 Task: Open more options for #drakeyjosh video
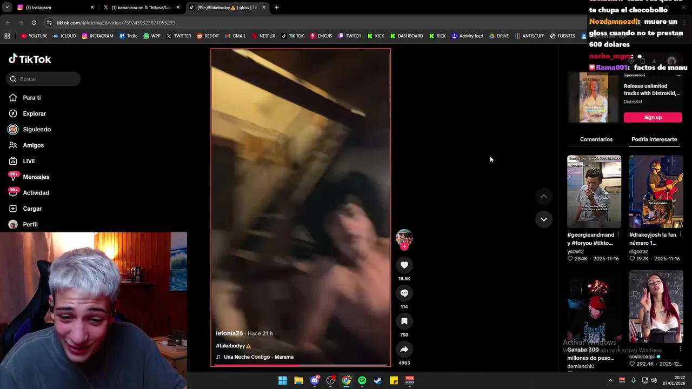(x=681, y=235)
